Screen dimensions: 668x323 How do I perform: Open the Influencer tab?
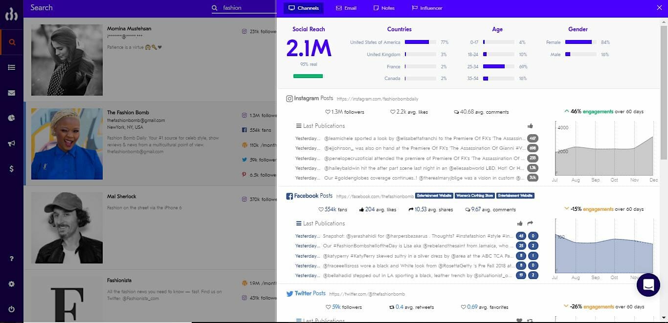point(427,8)
